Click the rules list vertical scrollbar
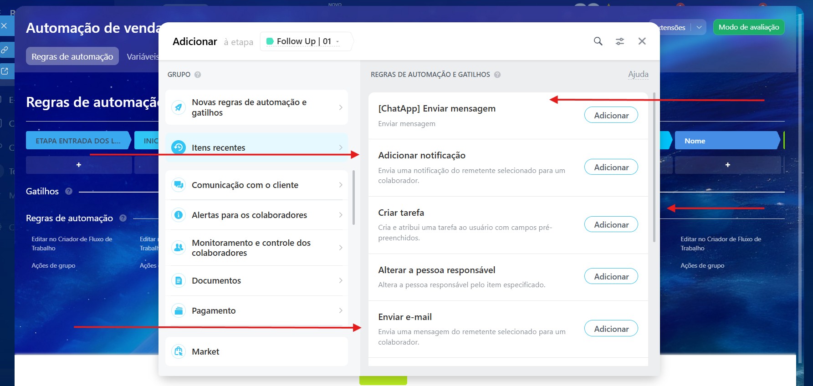The height and width of the screenshot is (386, 813). point(654,167)
